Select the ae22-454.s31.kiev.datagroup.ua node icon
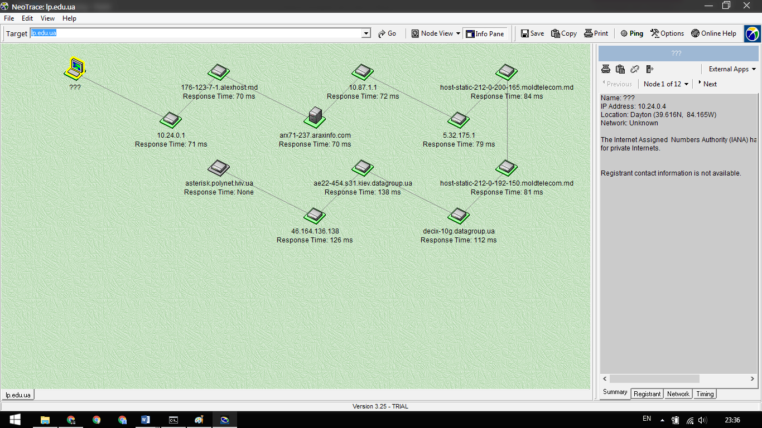 [x=363, y=168]
